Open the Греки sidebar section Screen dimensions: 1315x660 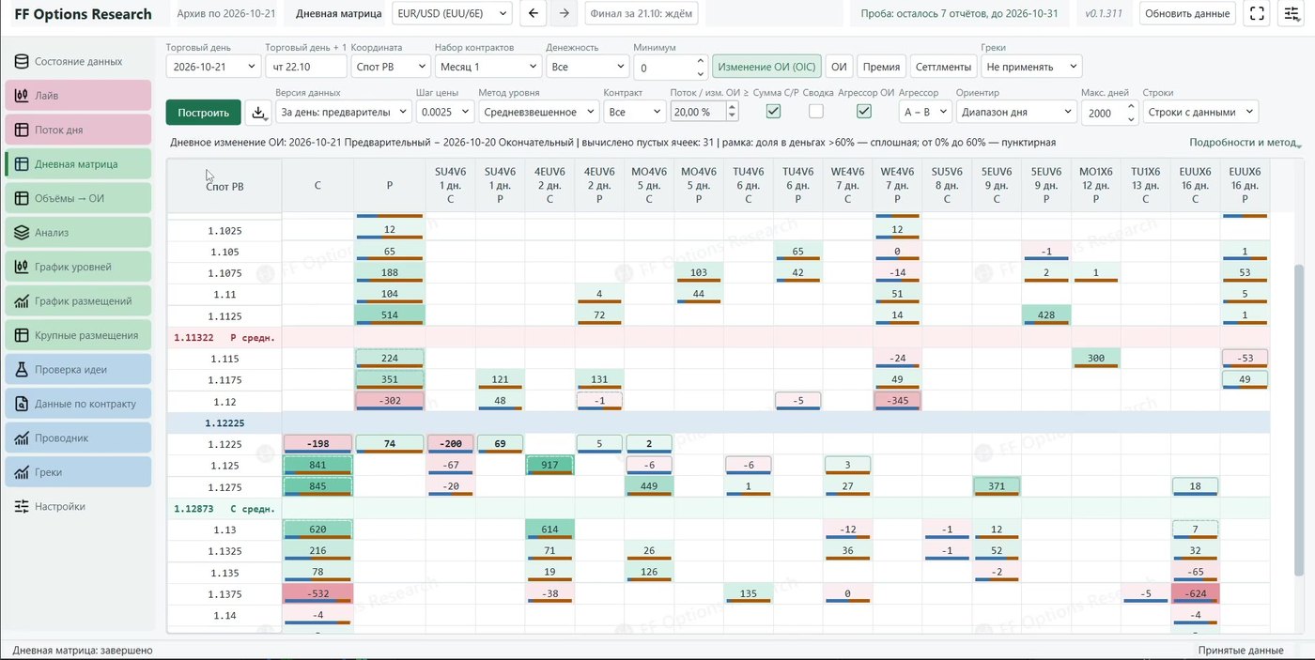pyautogui.click(x=78, y=472)
